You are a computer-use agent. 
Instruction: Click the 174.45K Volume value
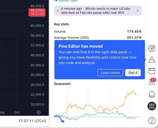[x=134, y=32]
